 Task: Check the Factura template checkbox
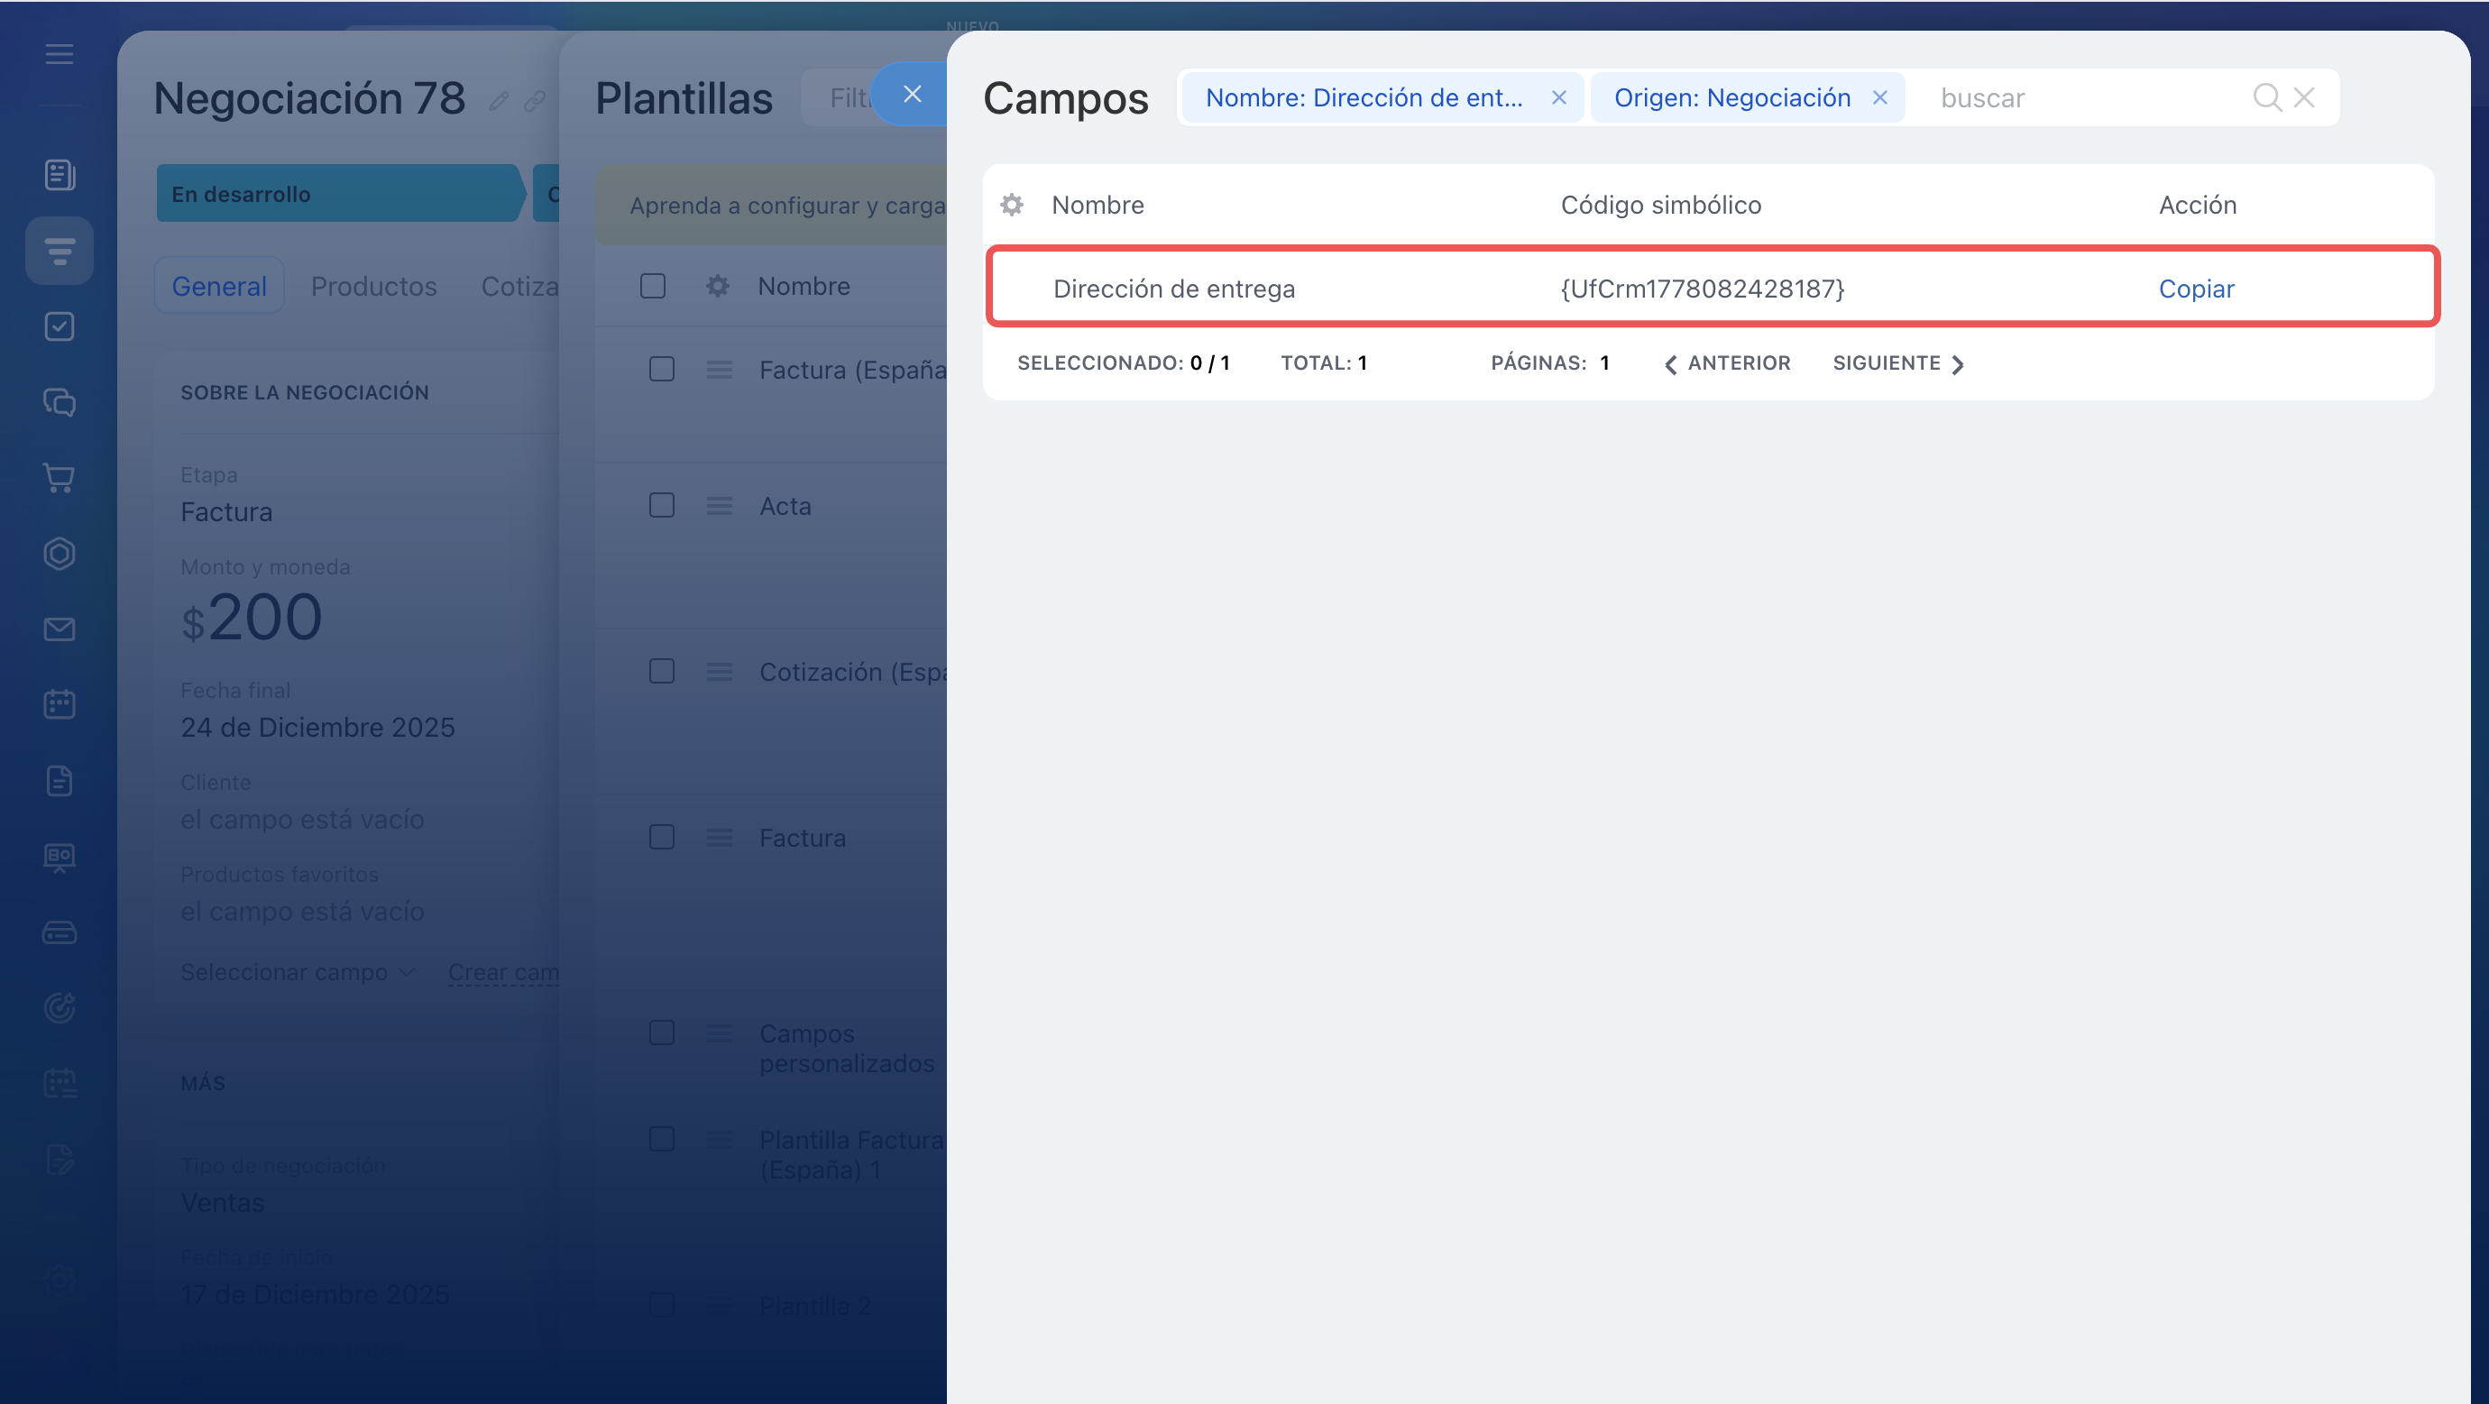(x=662, y=837)
